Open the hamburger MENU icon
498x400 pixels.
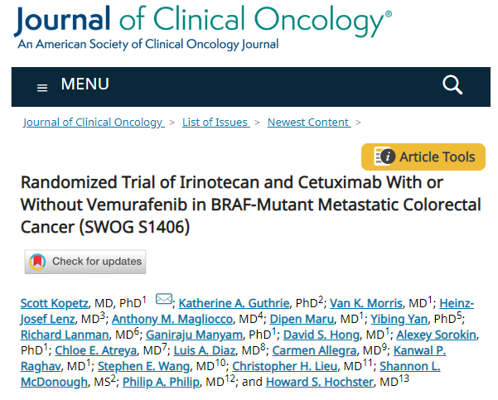tap(42, 88)
